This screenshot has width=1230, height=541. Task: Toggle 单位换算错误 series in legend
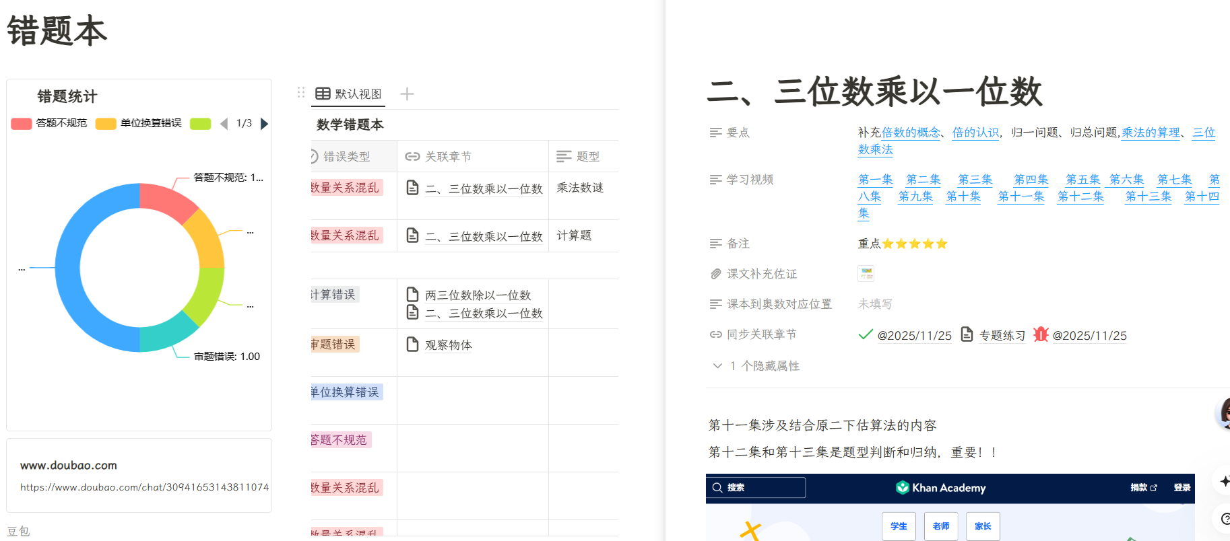(139, 123)
